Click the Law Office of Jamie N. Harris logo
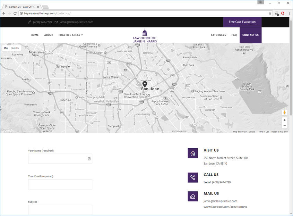The width and height of the screenshot is (293, 216). point(145,35)
